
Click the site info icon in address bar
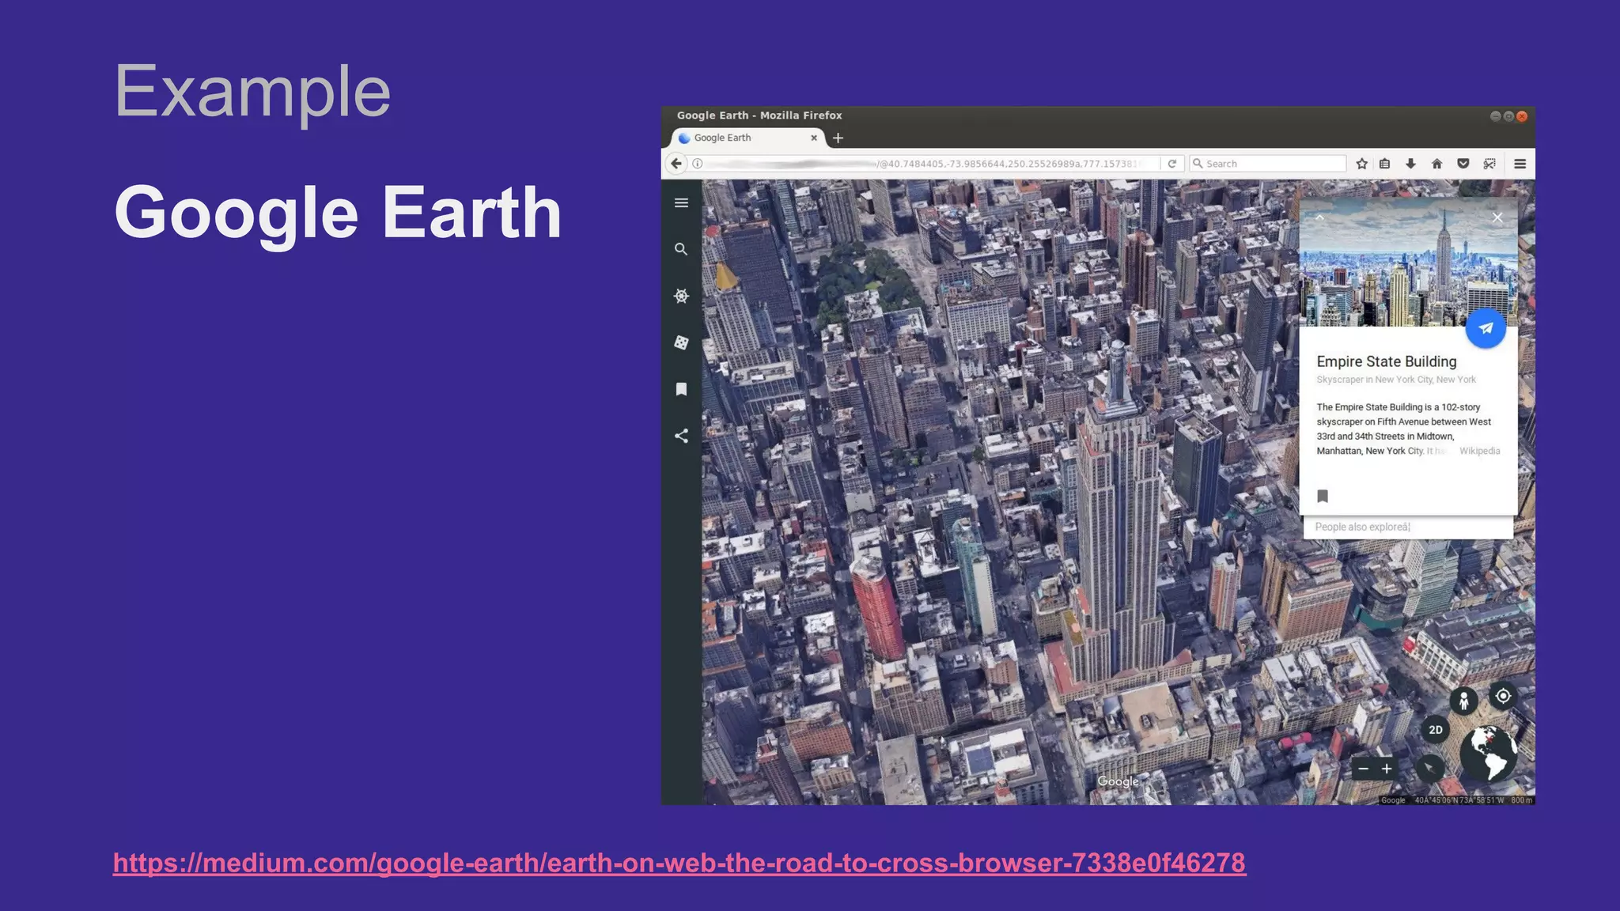[x=698, y=164]
